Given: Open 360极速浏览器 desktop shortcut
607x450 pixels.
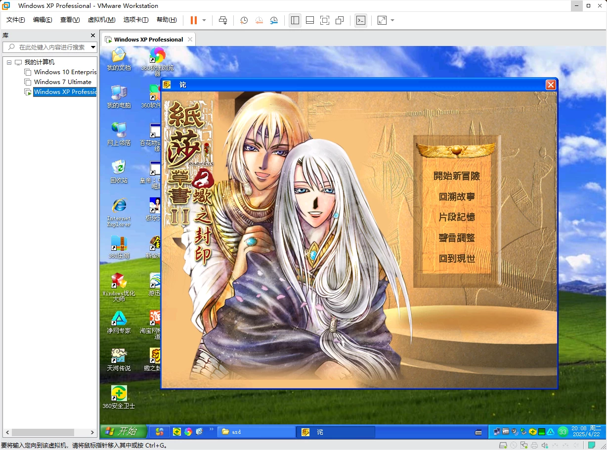Looking at the screenshot, I should click(x=158, y=62).
